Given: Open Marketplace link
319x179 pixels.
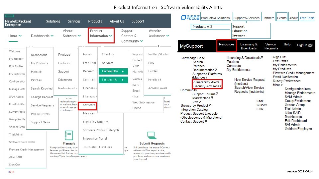Looking at the screenshot, I should [202, 98].
